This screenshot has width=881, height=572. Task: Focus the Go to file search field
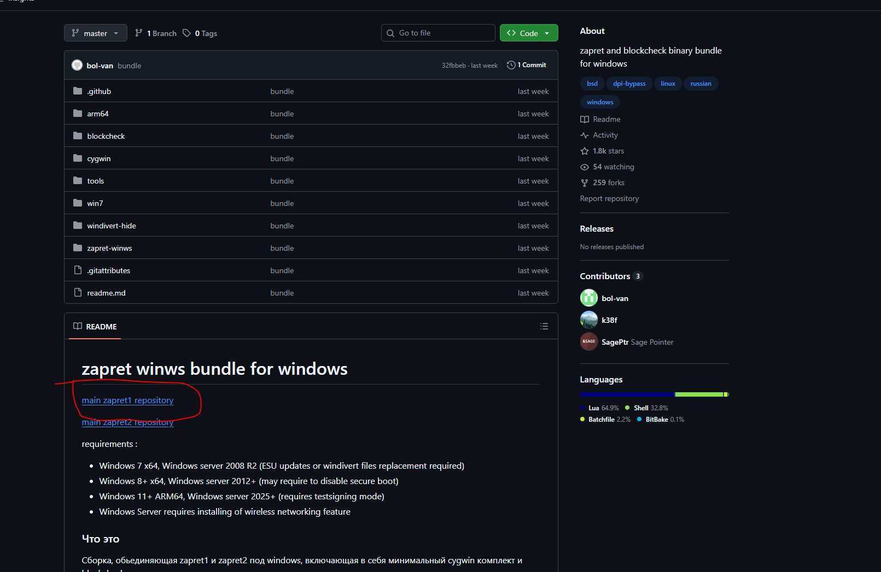pos(438,33)
